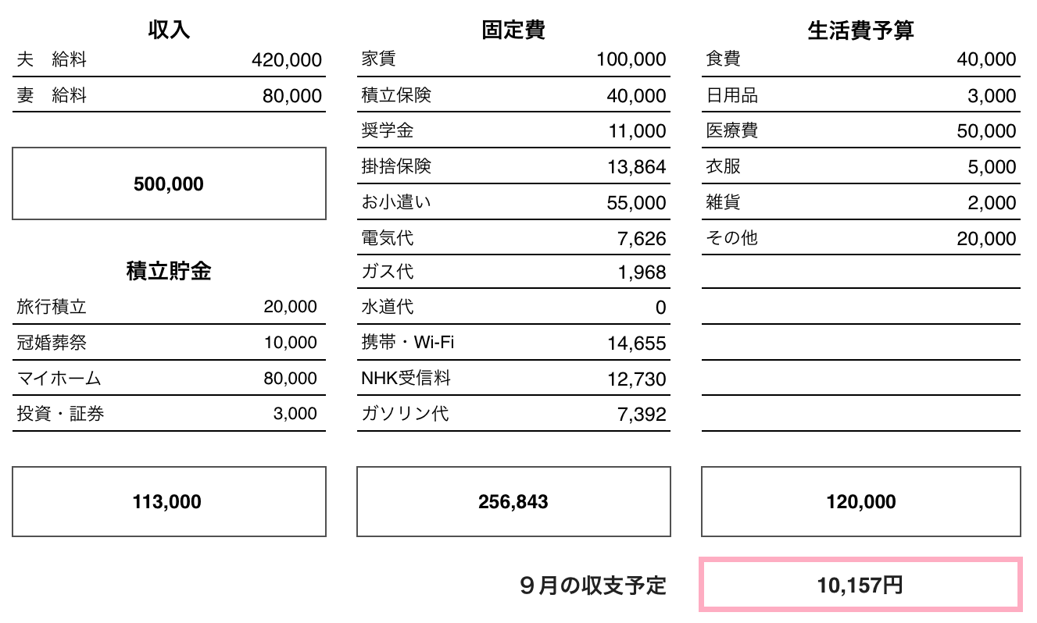The height and width of the screenshot is (623, 1037).
Task: Click the first empty row under その他
Action: coord(860,272)
